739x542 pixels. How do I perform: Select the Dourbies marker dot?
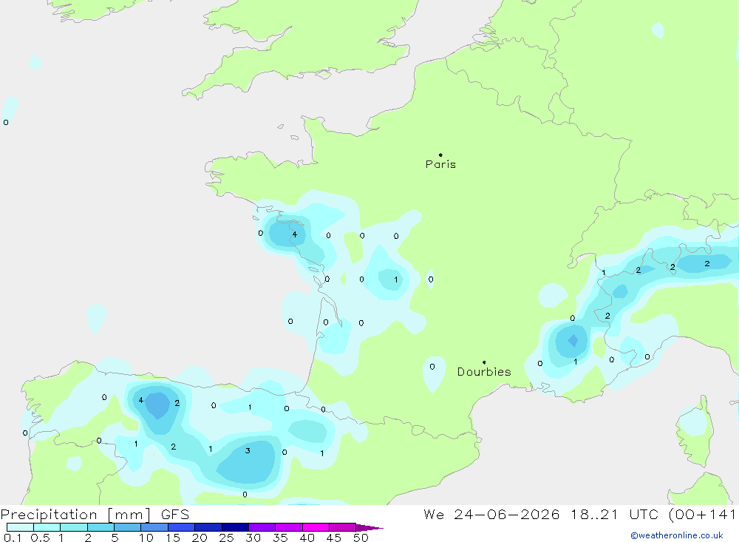pyautogui.click(x=484, y=362)
